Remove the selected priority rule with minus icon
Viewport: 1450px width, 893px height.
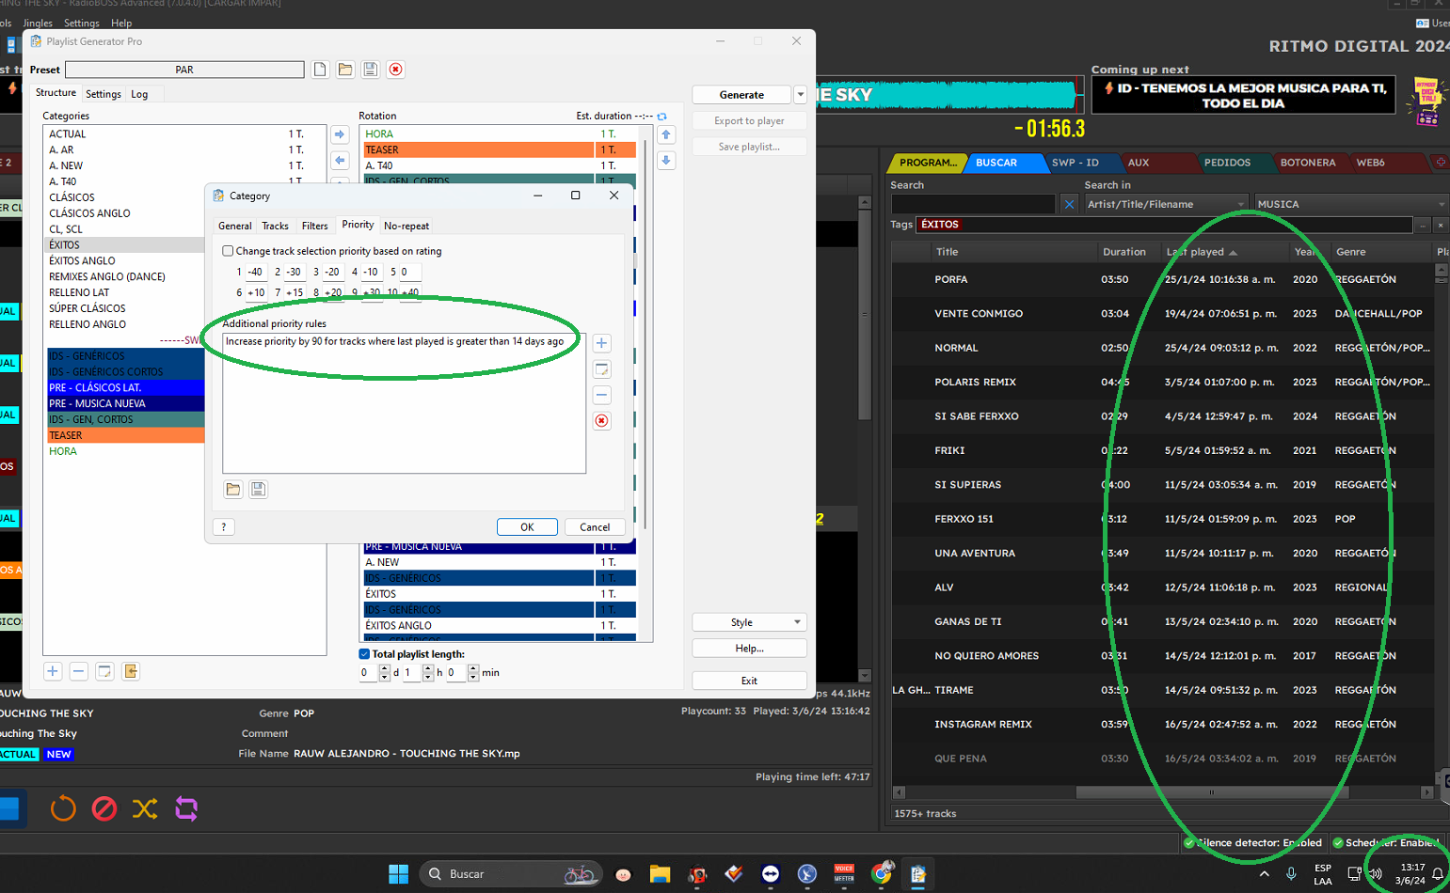click(x=602, y=395)
